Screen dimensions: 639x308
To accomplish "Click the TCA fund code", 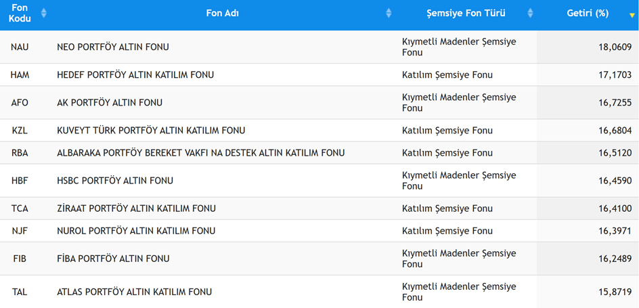I will [x=20, y=208].
